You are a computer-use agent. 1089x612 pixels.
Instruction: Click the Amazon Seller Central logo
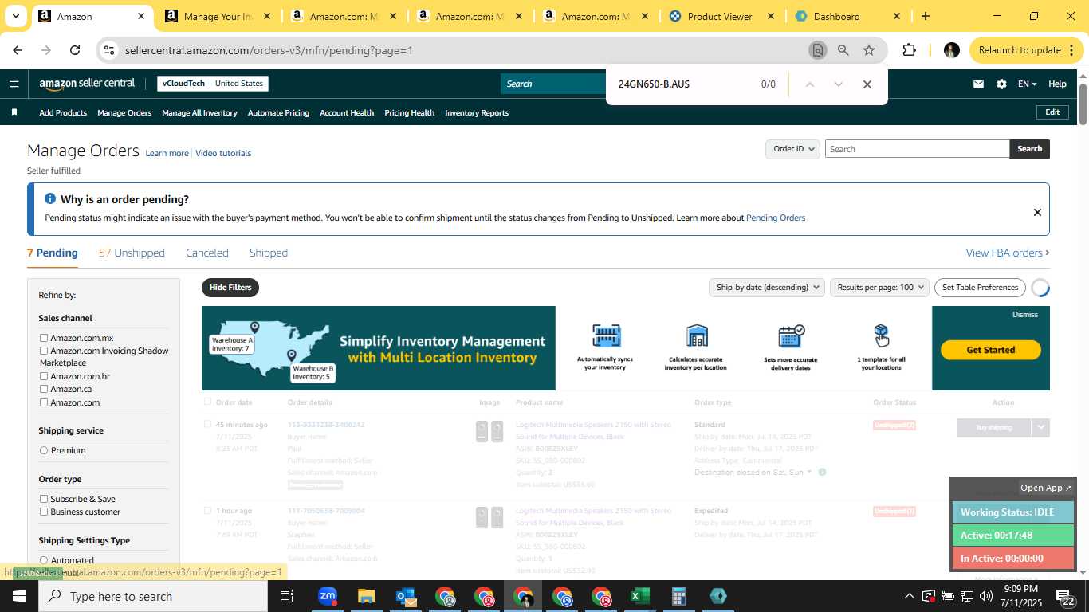click(x=87, y=84)
